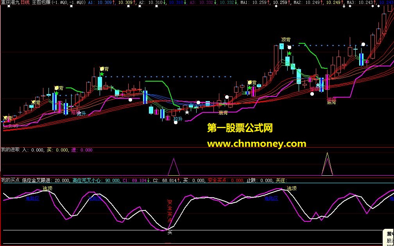This screenshot has height=246, width=394.
Task: Click 低位金叉跟进: 20.000 label
Action: 46,180
